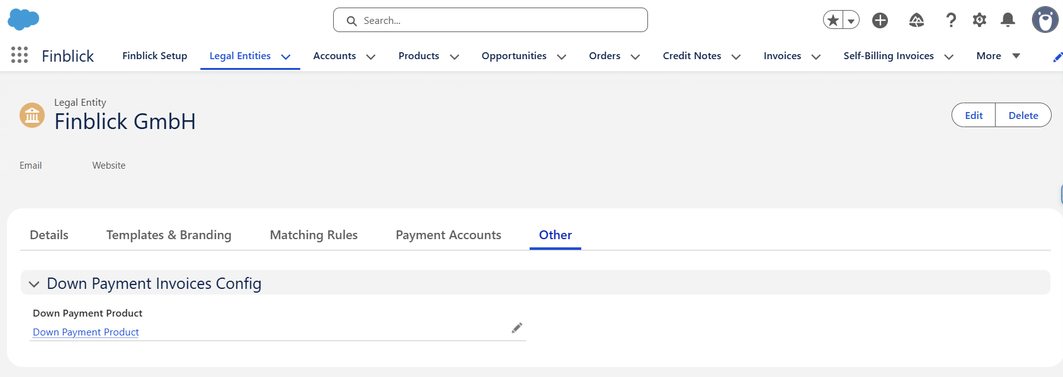1063x377 pixels.
Task: Click the Finblick app name
Action: [x=67, y=56]
